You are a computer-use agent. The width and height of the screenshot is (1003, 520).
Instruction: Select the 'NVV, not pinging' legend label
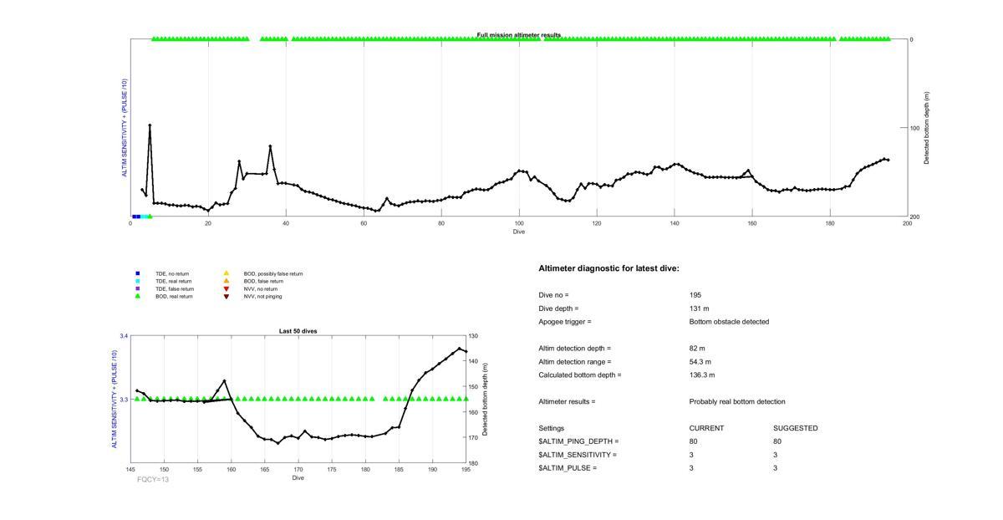(263, 296)
